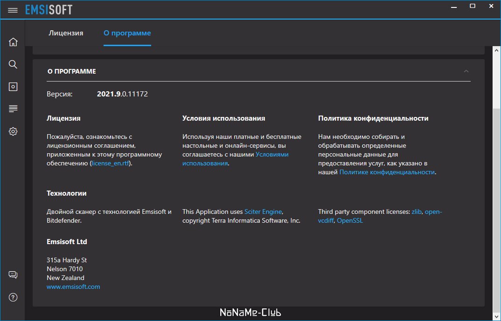Open the Help question mark icon
Image resolution: width=501 pixels, height=321 pixels.
click(13, 297)
